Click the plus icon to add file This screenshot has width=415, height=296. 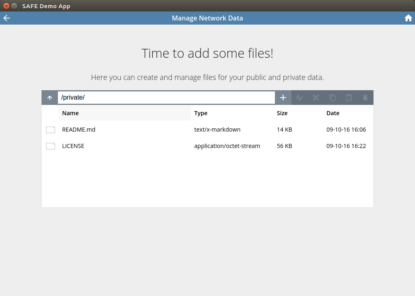[x=283, y=98]
